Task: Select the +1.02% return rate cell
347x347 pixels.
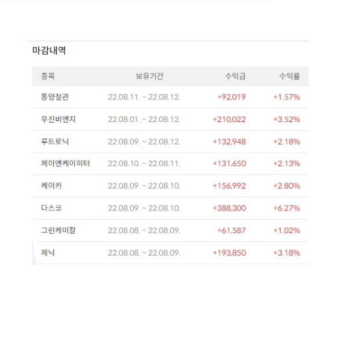Action: pos(286,230)
